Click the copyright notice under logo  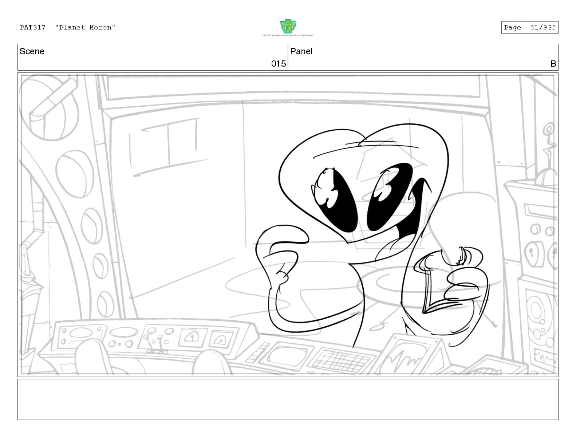coord(288,35)
